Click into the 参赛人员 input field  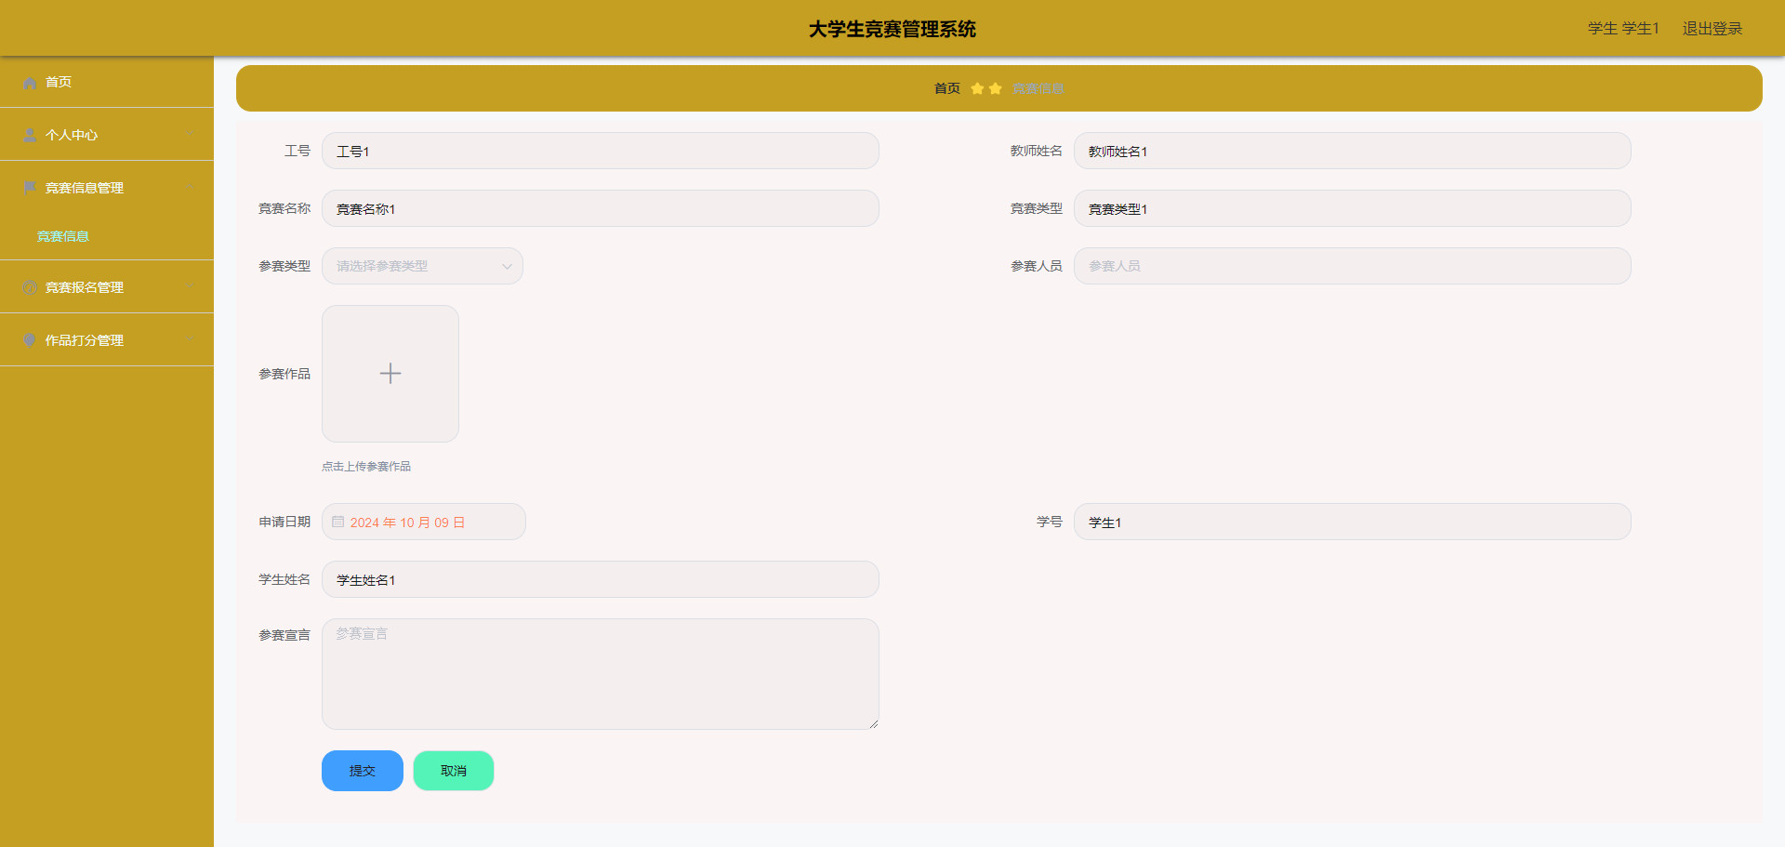(1353, 266)
